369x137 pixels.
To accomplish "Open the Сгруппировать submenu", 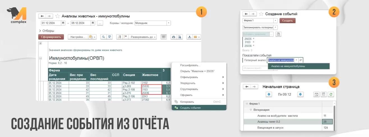I will click(x=199, y=89).
